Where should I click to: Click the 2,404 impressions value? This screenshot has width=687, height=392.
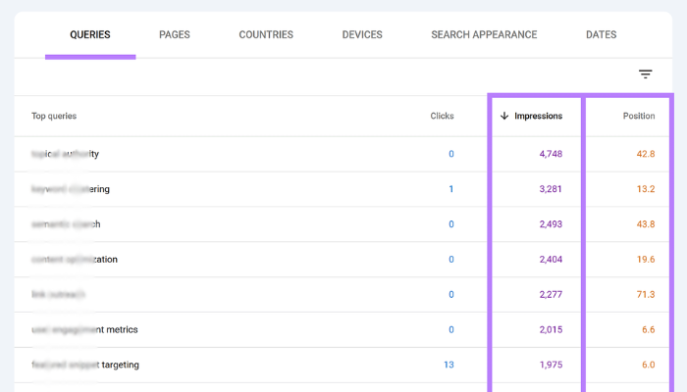tap(551, 260)
